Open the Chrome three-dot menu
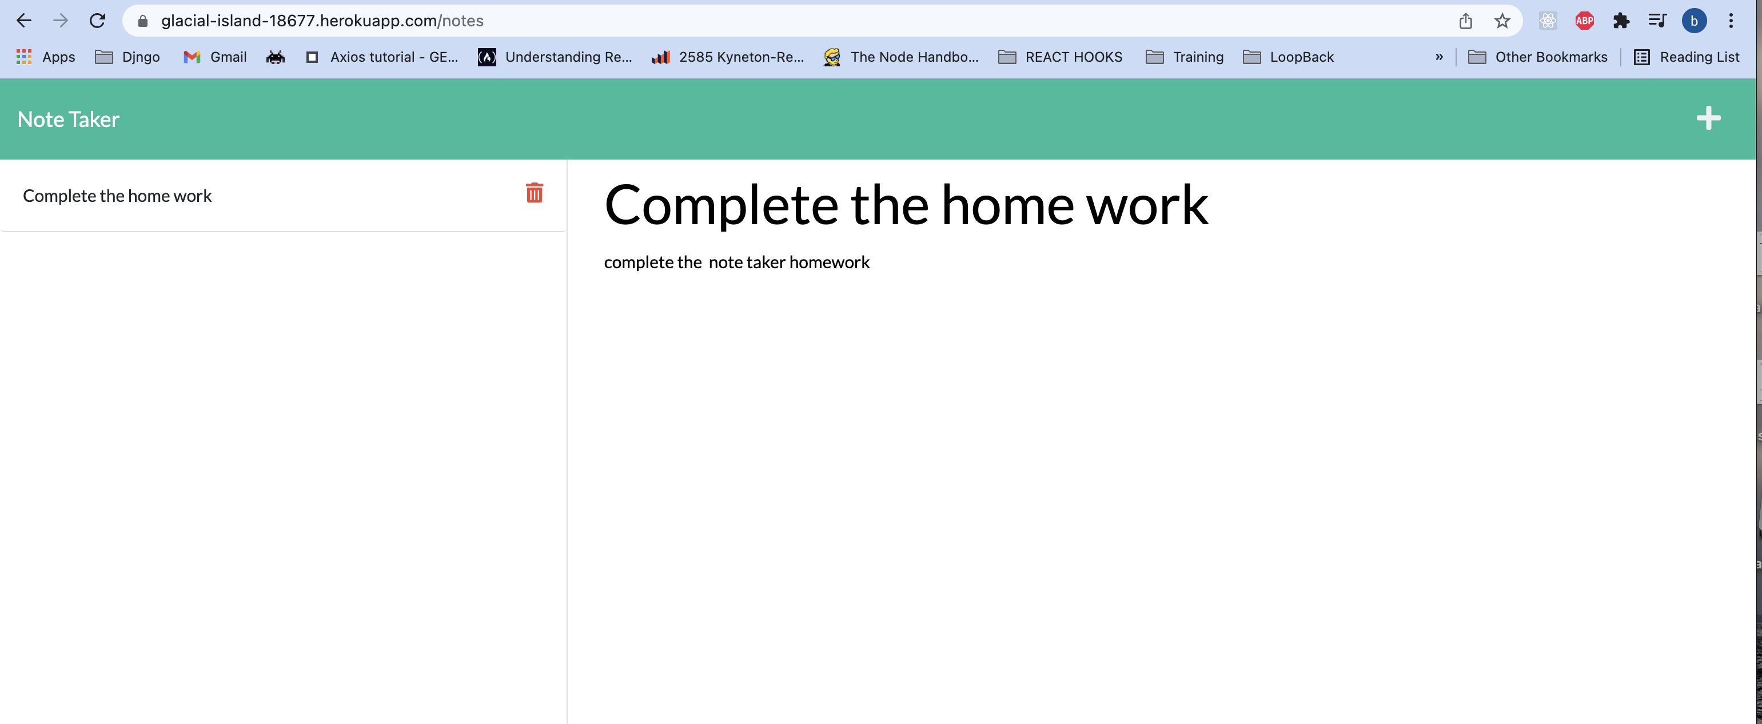The image size is (1762, 724). (1732, 21)
